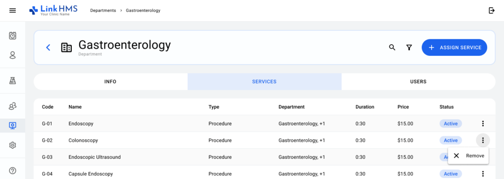Open more options for Colonoscopy row
Screen dimensions: 504x179
[x=483, y=140]
